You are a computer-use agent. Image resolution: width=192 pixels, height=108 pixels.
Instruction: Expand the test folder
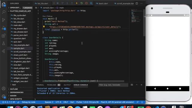[x=14, y=85]
